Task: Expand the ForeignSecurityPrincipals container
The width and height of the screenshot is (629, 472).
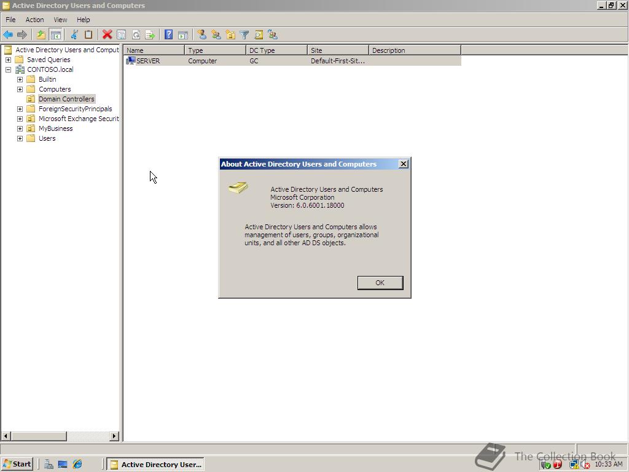Action: pyautogui.click(x=20, y=109)
